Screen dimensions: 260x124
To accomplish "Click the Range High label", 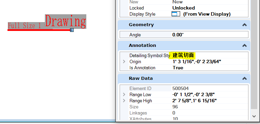I will point(141,101).
